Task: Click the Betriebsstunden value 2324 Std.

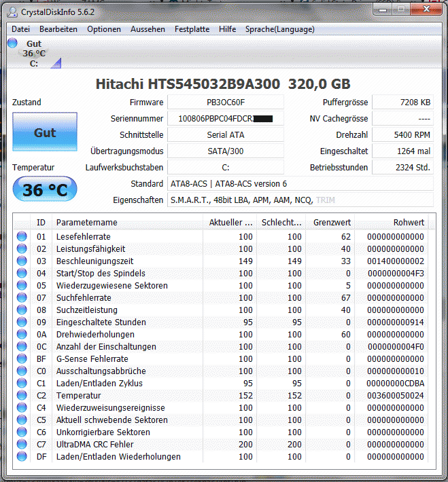Action: click(x=402, y=168)
